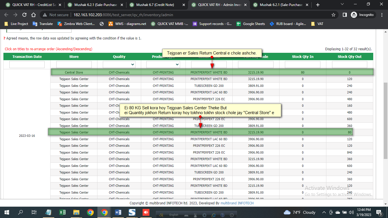Open the browser side panel icon
This screenshot has width=388, height=218.
[345, 15]
